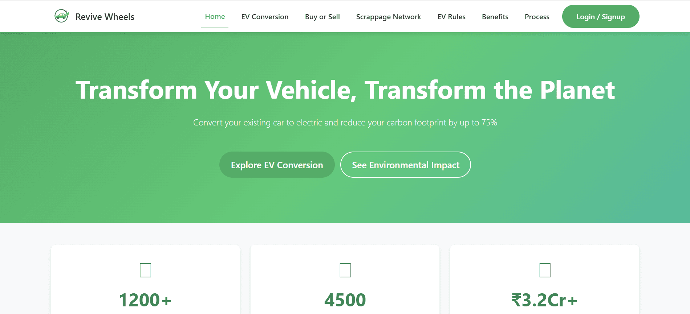Go to EV Conversion menu item
Screen dimensions: 690x314
265,17
